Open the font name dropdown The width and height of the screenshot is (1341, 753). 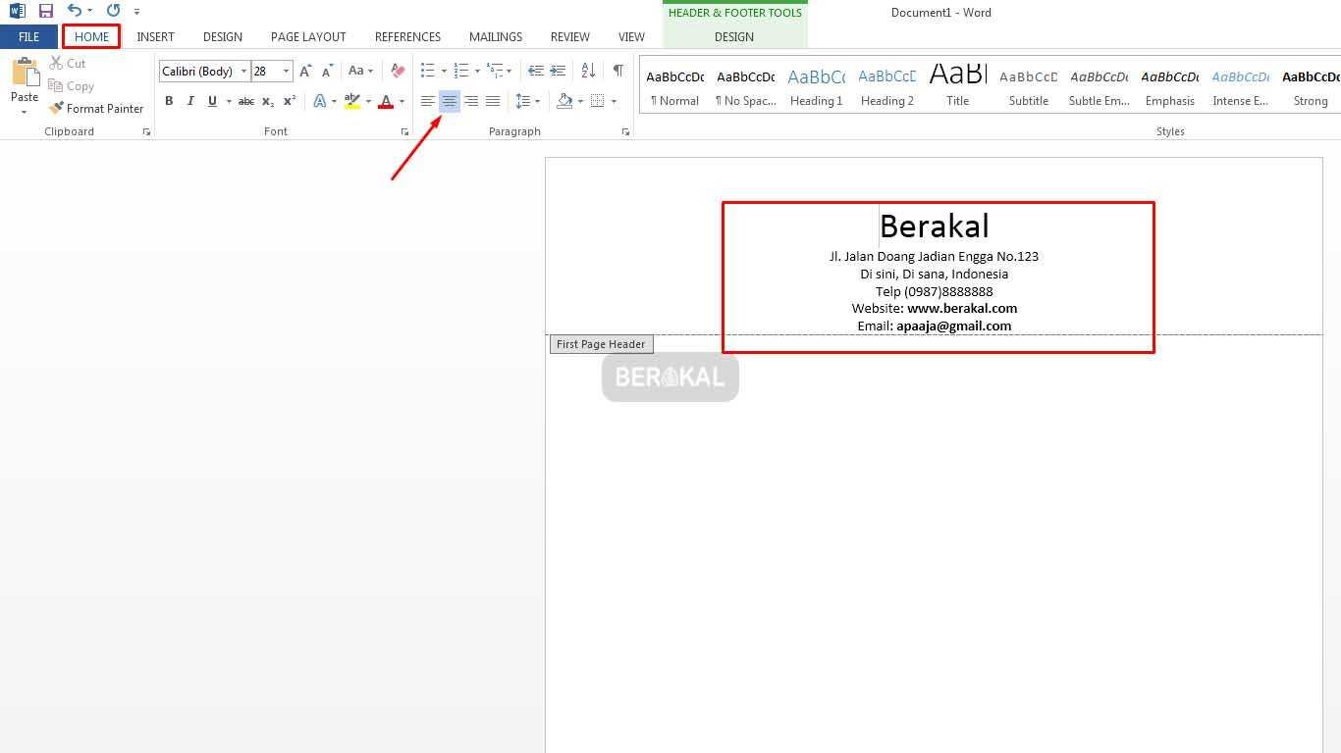coord(243,71)
